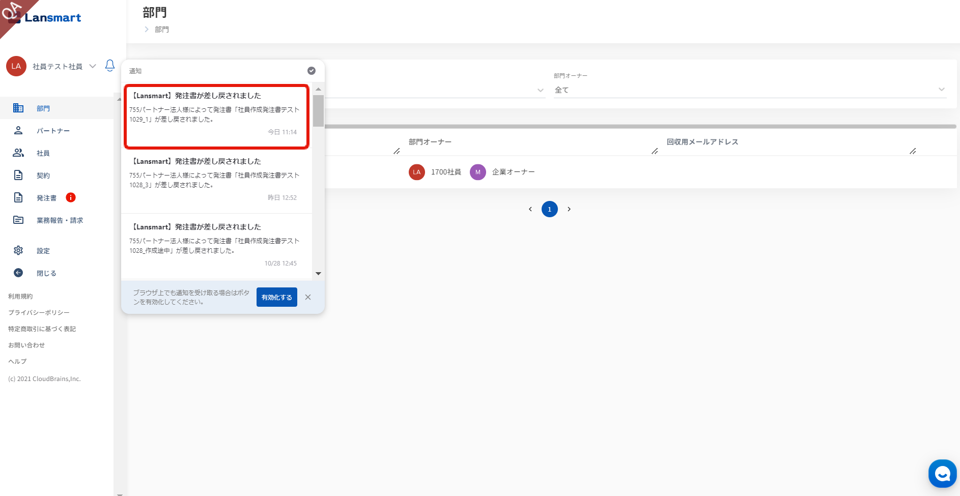Click the 設定 gear icon

pos(18,250)
